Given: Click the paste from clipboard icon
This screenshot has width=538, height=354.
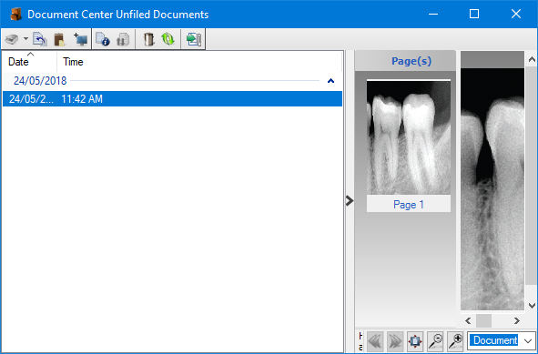Looking at the screenshot, I should 59,39.
